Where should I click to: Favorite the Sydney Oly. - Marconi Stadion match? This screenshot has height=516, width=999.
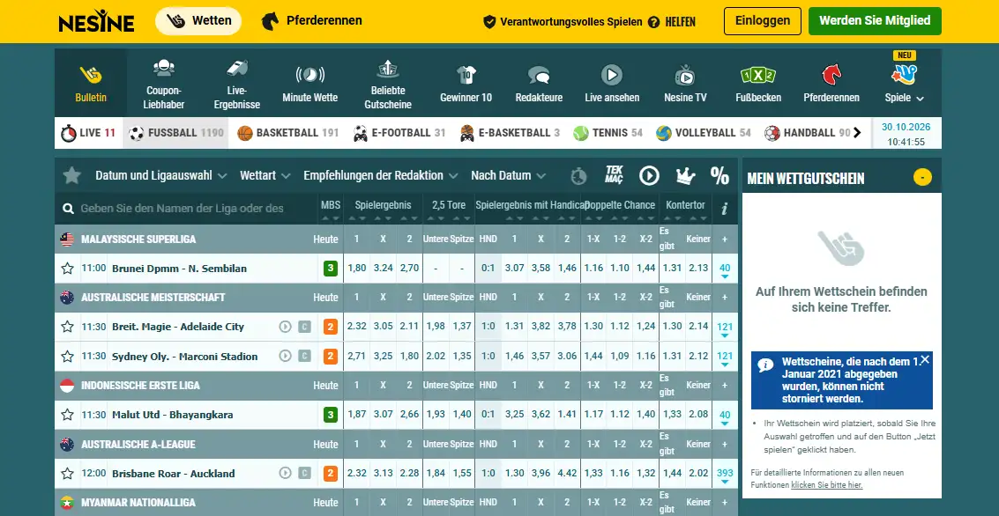67,357
